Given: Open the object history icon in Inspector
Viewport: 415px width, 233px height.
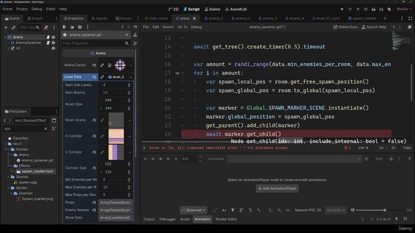Looking at the screenshot, I should pos(136,27).
